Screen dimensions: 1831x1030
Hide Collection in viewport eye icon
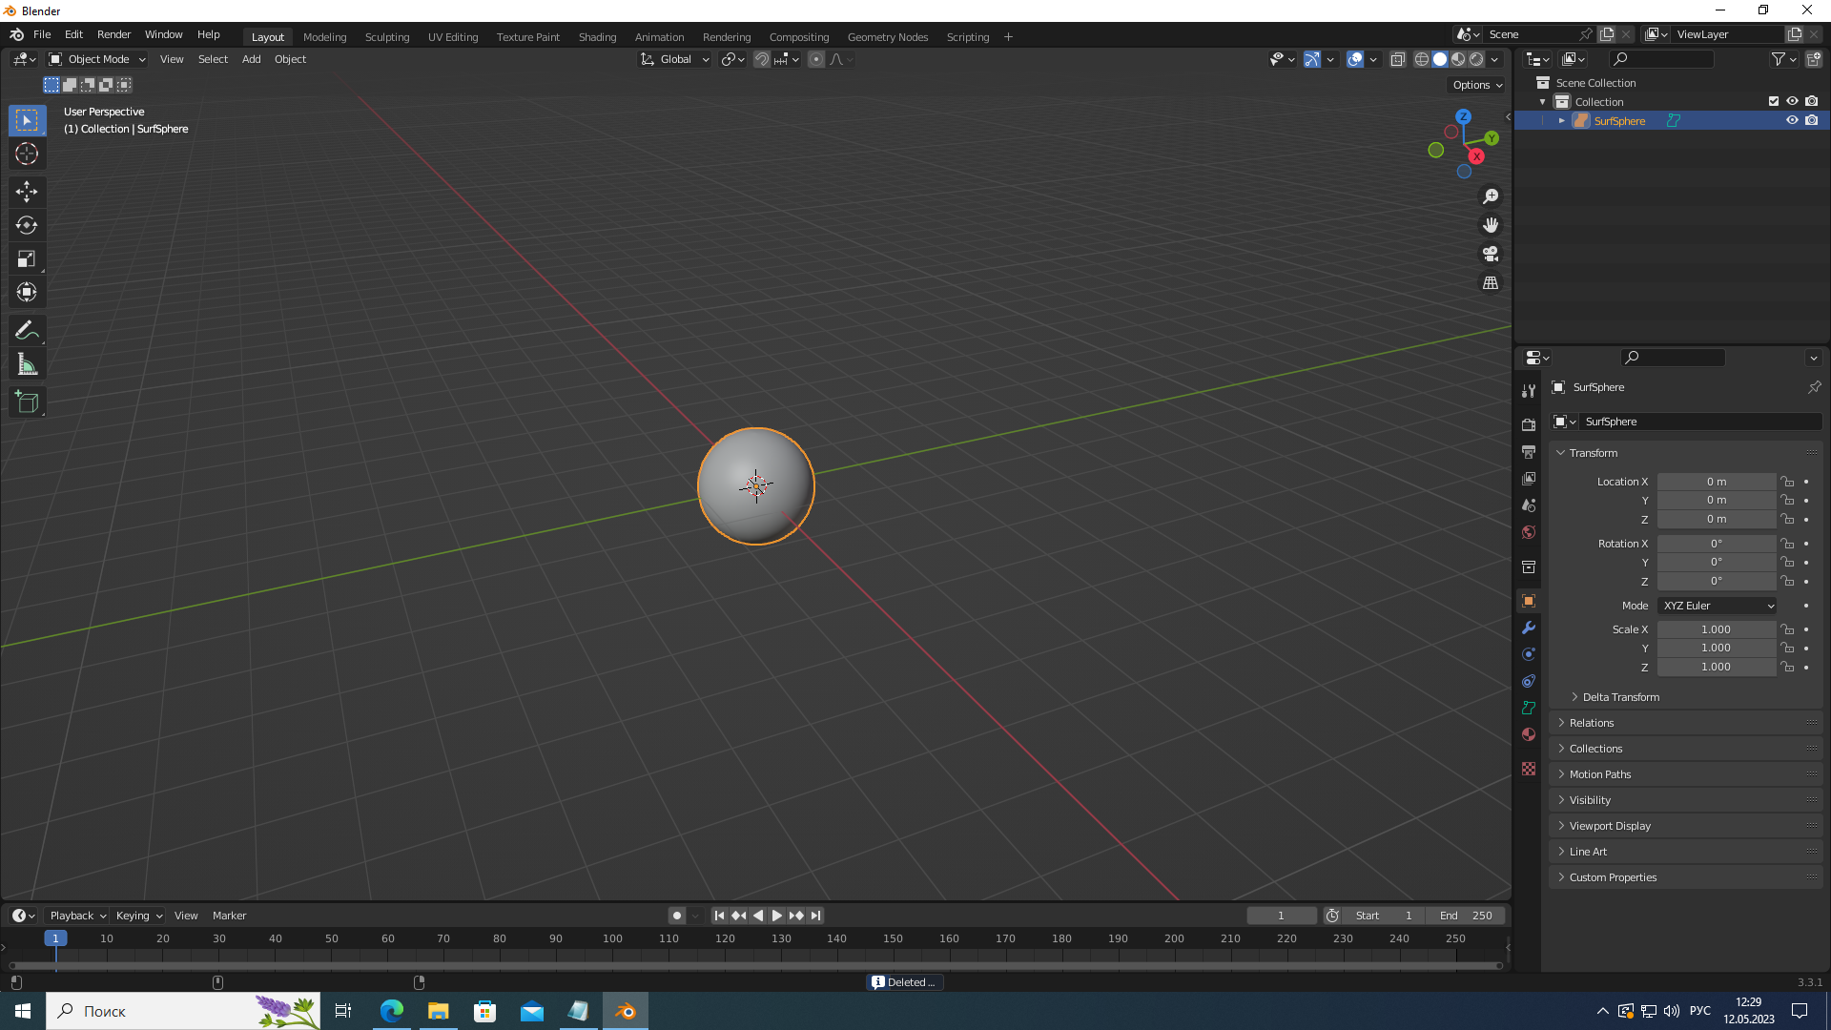pyautogui.click(x=1792, y=101)
